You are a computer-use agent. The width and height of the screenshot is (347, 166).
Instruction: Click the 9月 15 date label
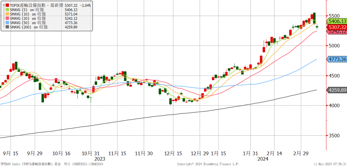coord(11,153)
